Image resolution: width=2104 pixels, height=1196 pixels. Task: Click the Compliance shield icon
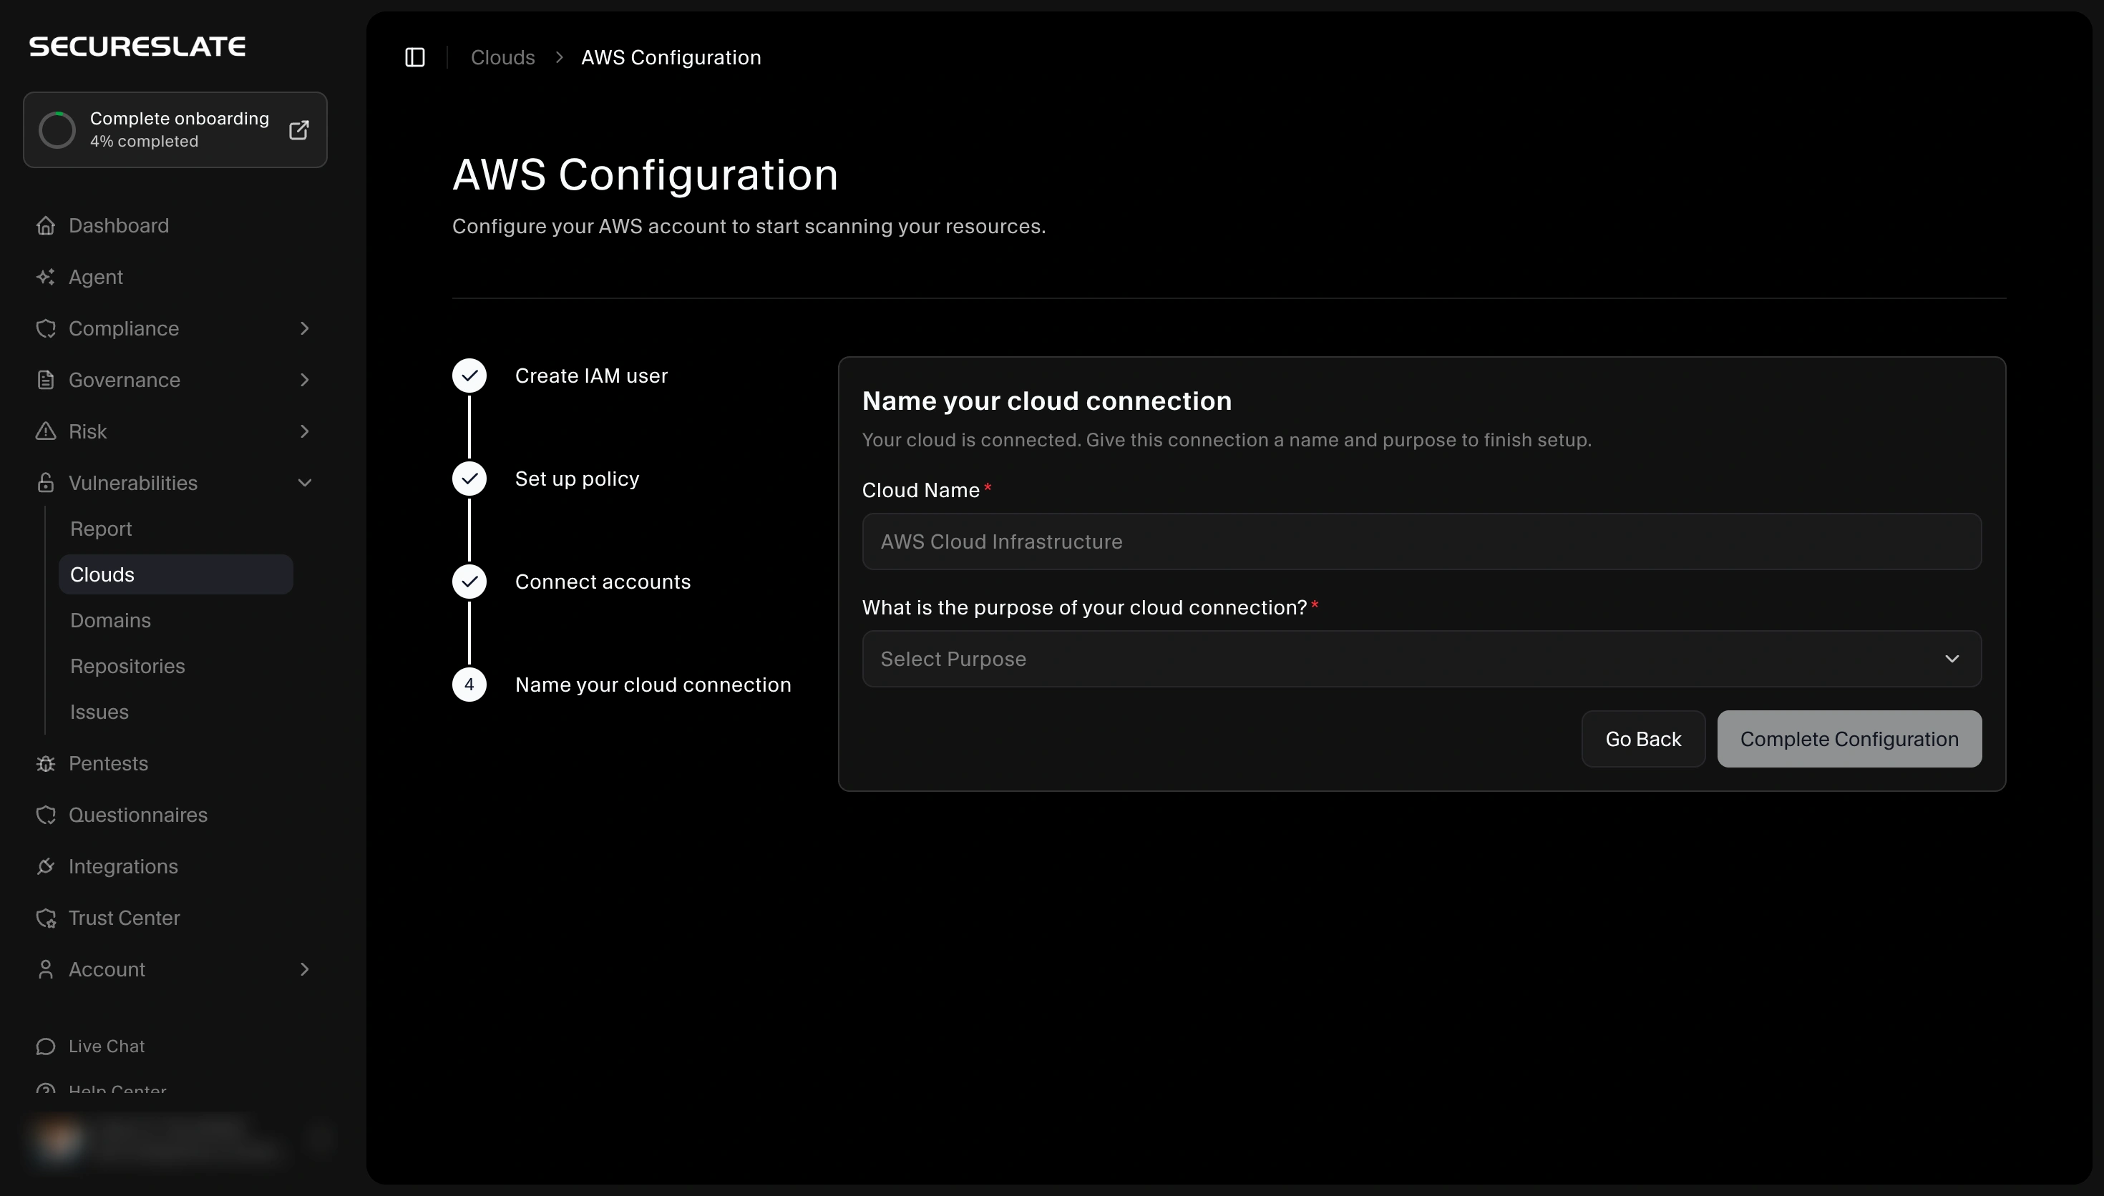coord(46,328)
